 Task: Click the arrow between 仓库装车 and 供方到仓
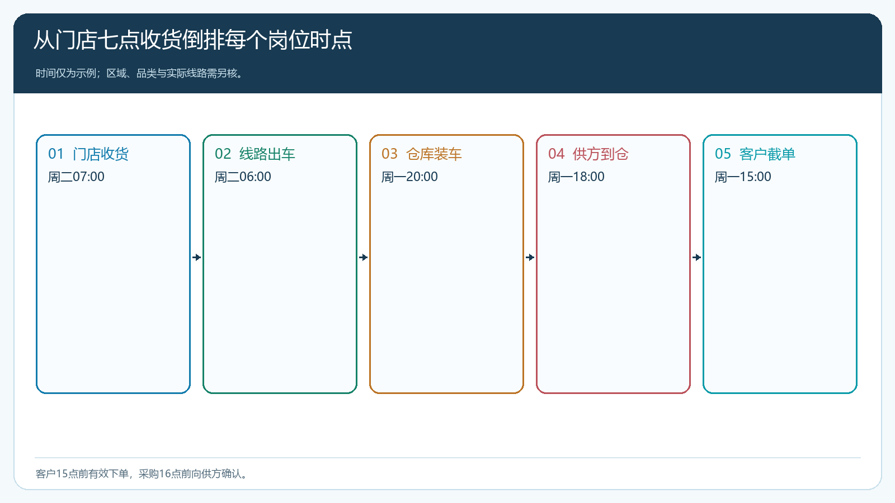click(530, 258)
